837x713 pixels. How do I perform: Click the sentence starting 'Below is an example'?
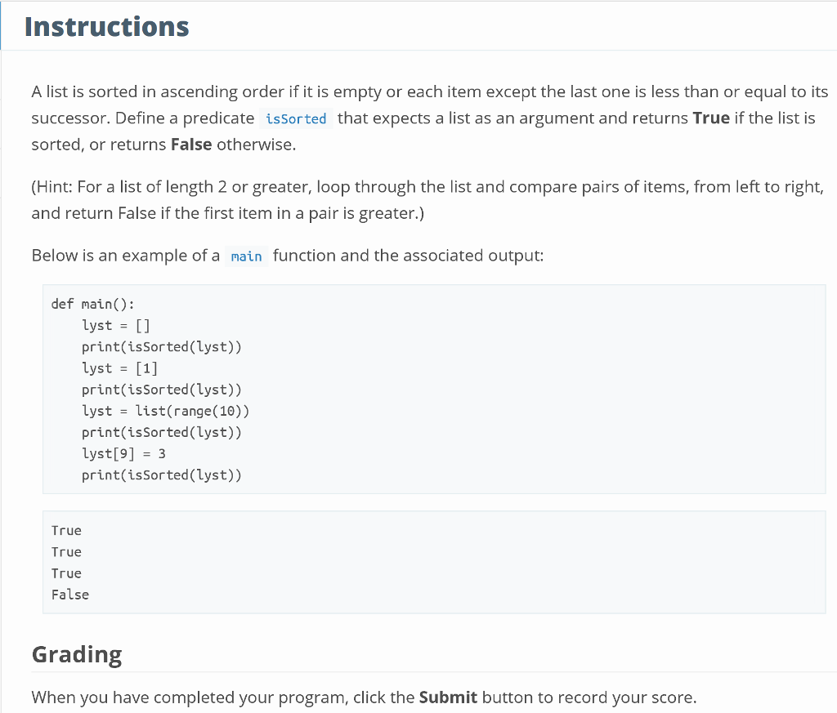click(288, 256)
